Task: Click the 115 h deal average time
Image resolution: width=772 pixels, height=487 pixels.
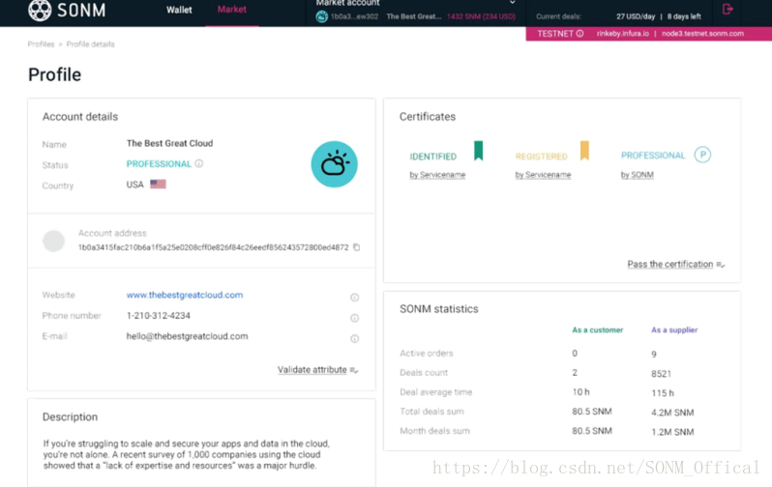Action: click(x=663, y=393)
